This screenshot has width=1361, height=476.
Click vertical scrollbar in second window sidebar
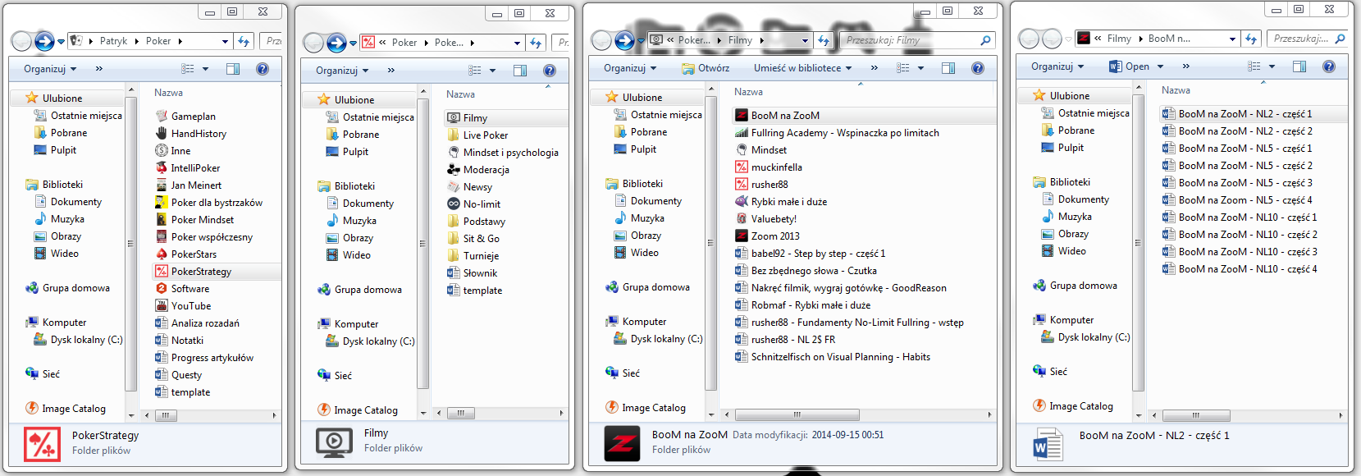click(423, 244)
